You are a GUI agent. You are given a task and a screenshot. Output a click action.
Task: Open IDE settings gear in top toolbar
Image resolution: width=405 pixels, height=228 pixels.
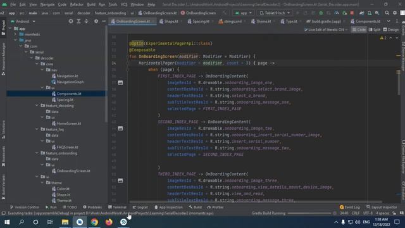point(395,13)
